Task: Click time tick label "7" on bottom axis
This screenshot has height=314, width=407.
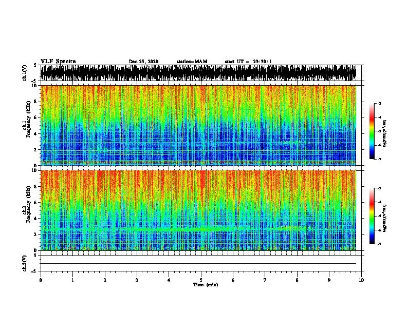Action: point(265,280)
